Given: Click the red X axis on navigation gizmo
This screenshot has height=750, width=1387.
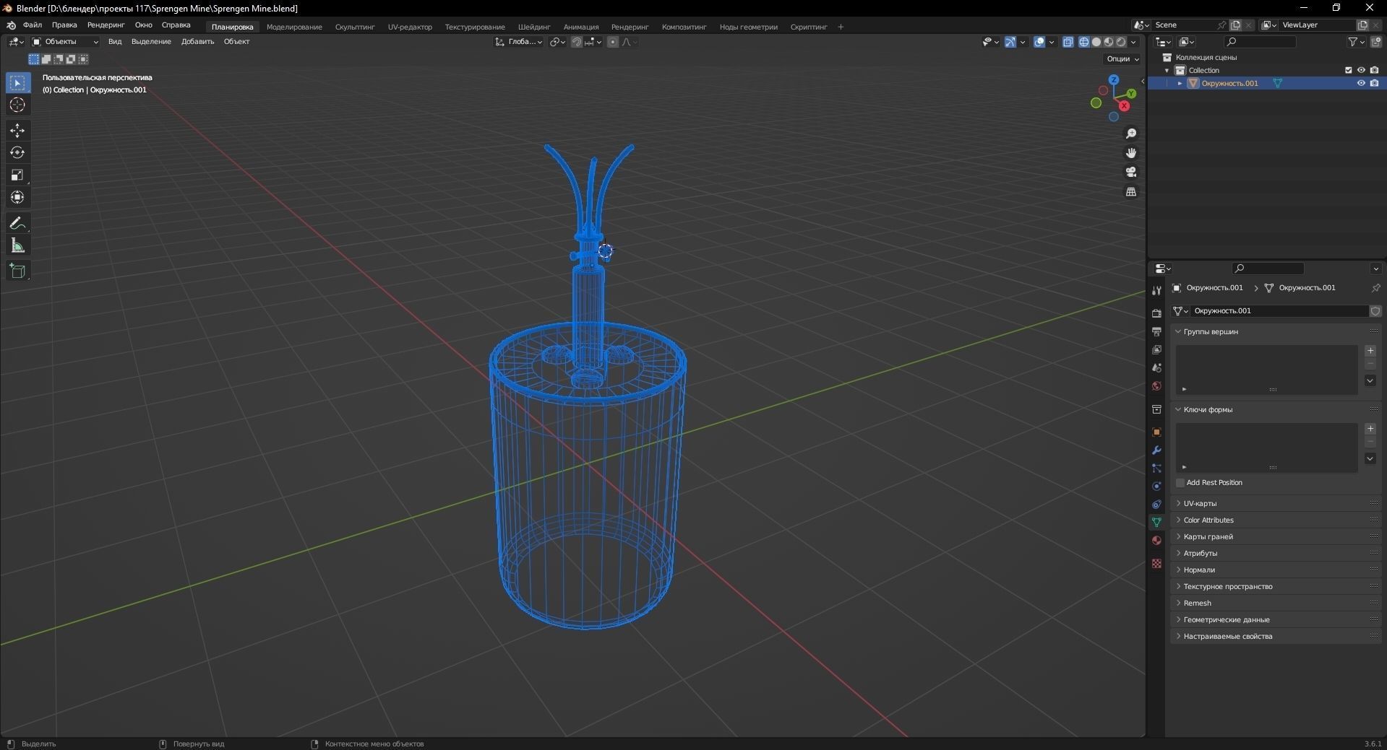Looking at the screenshot, I should pos(1124,105).
